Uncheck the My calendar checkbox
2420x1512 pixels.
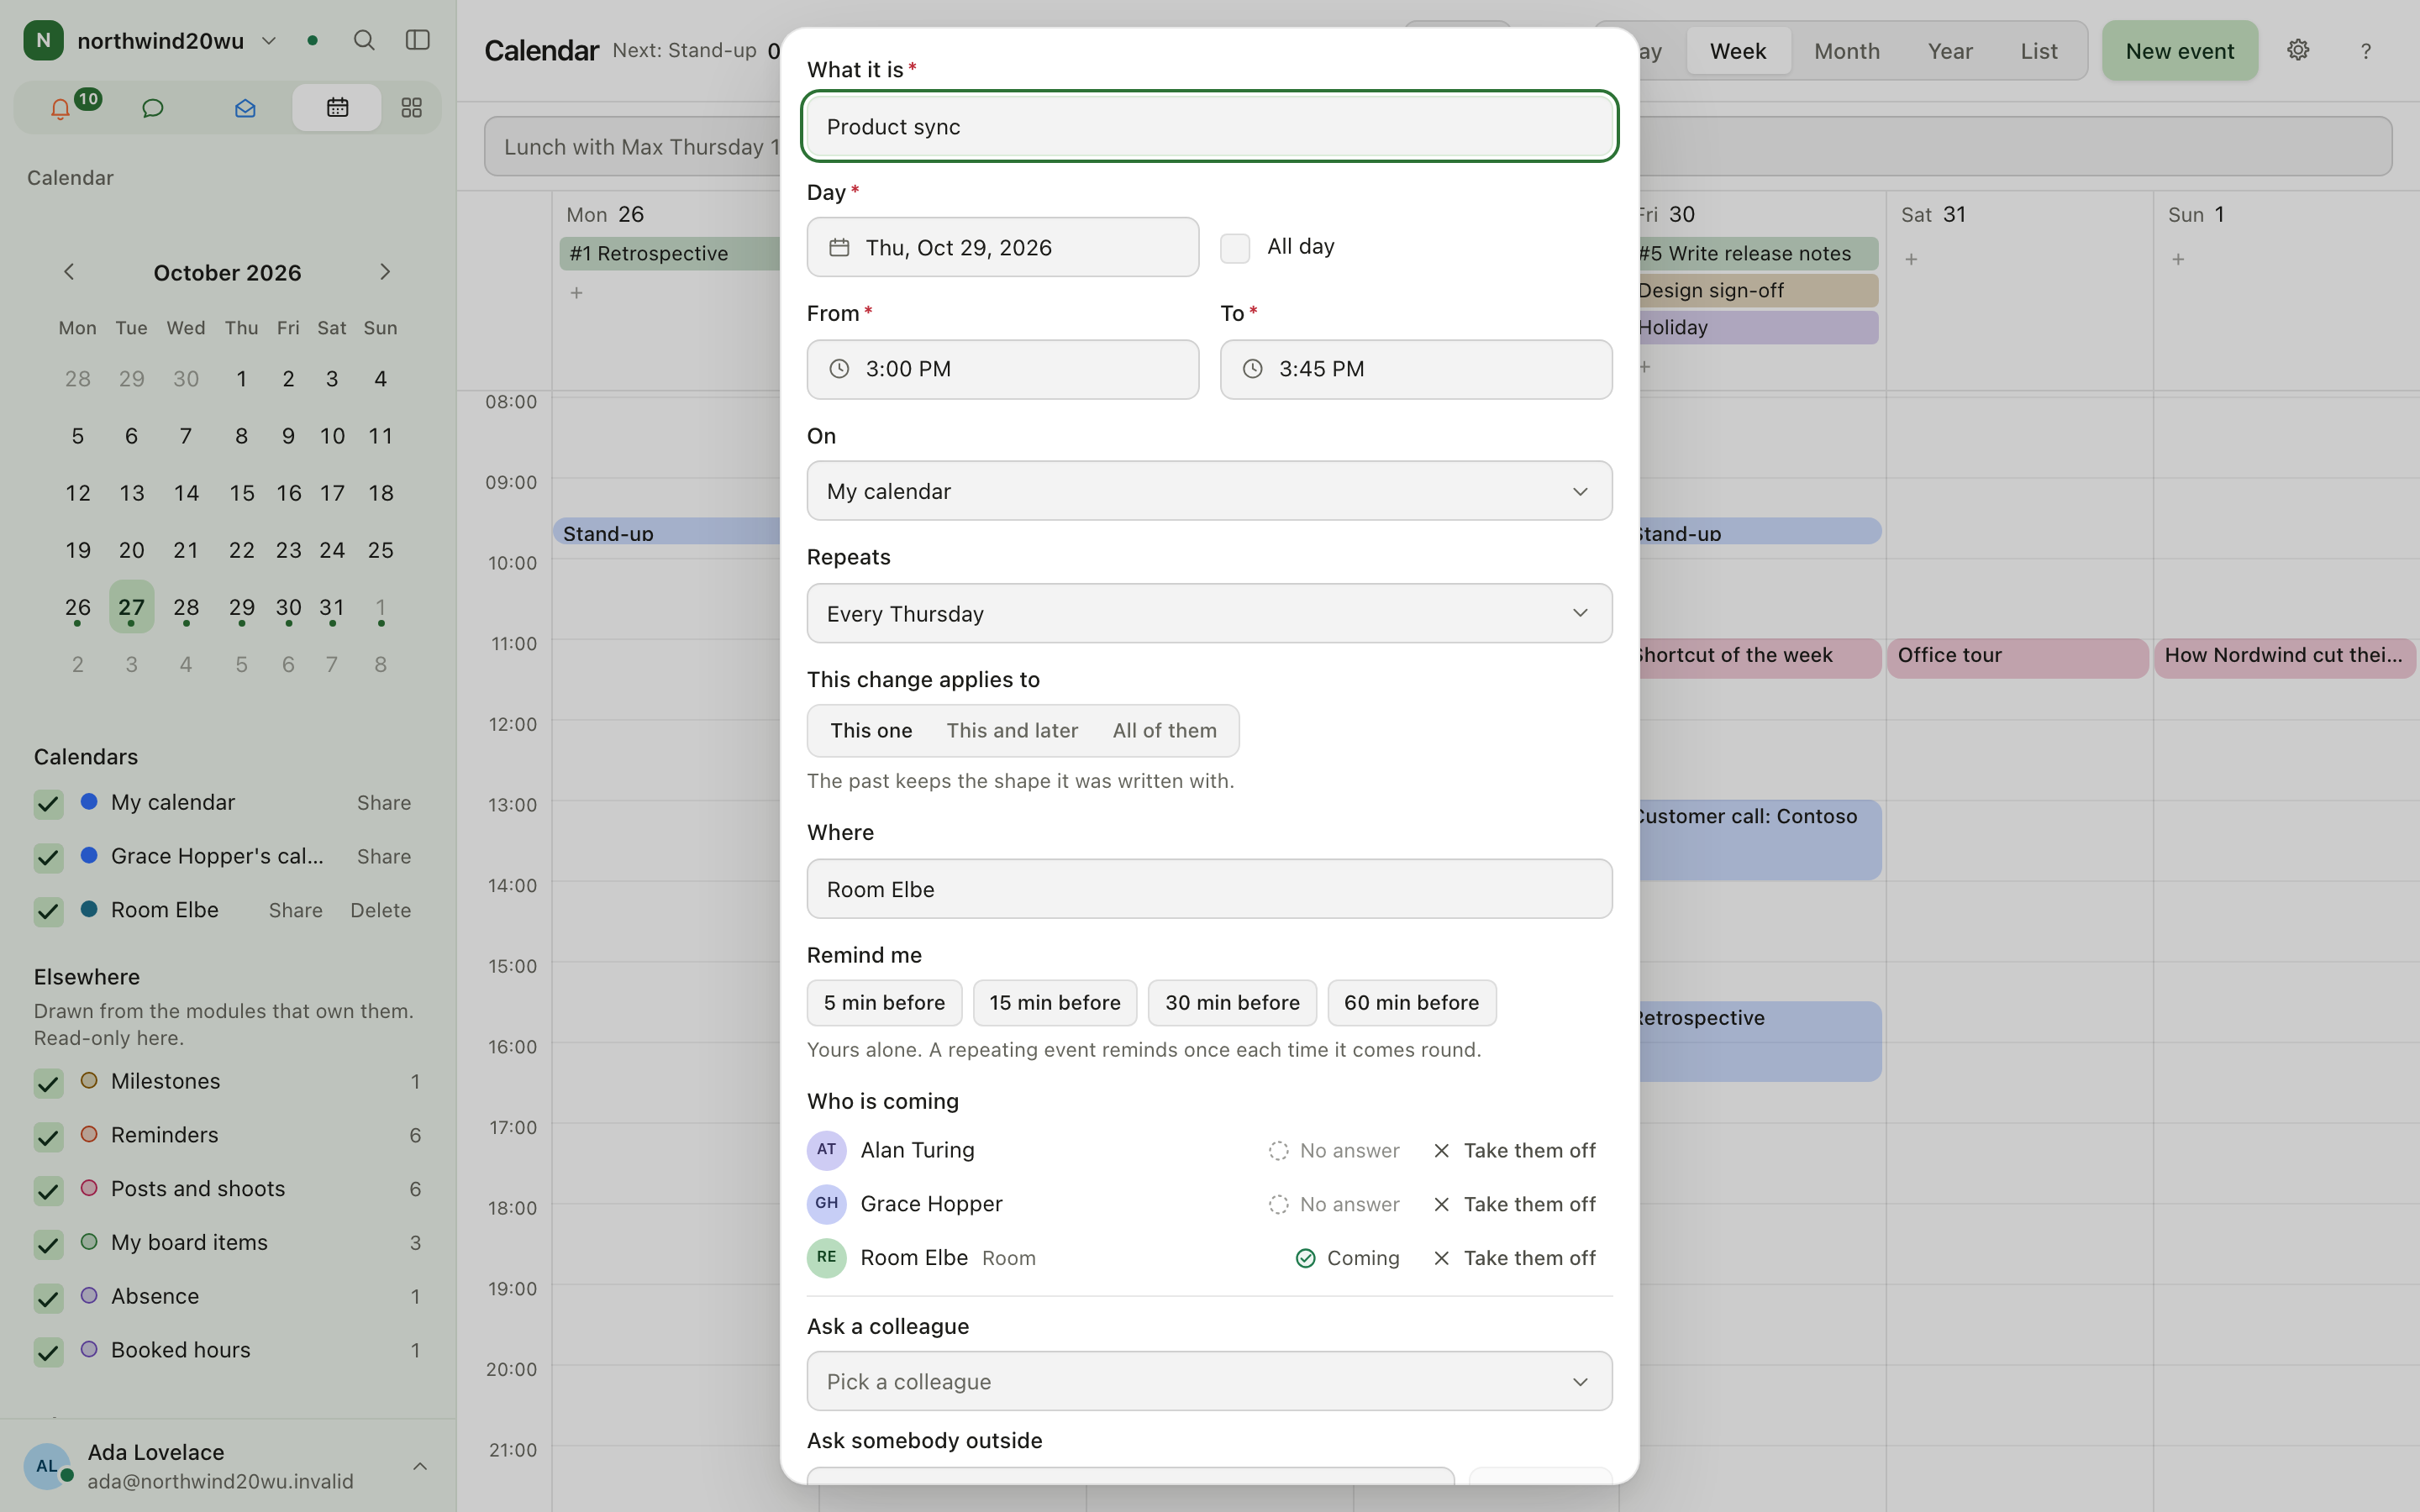click(x=48, y=803)
